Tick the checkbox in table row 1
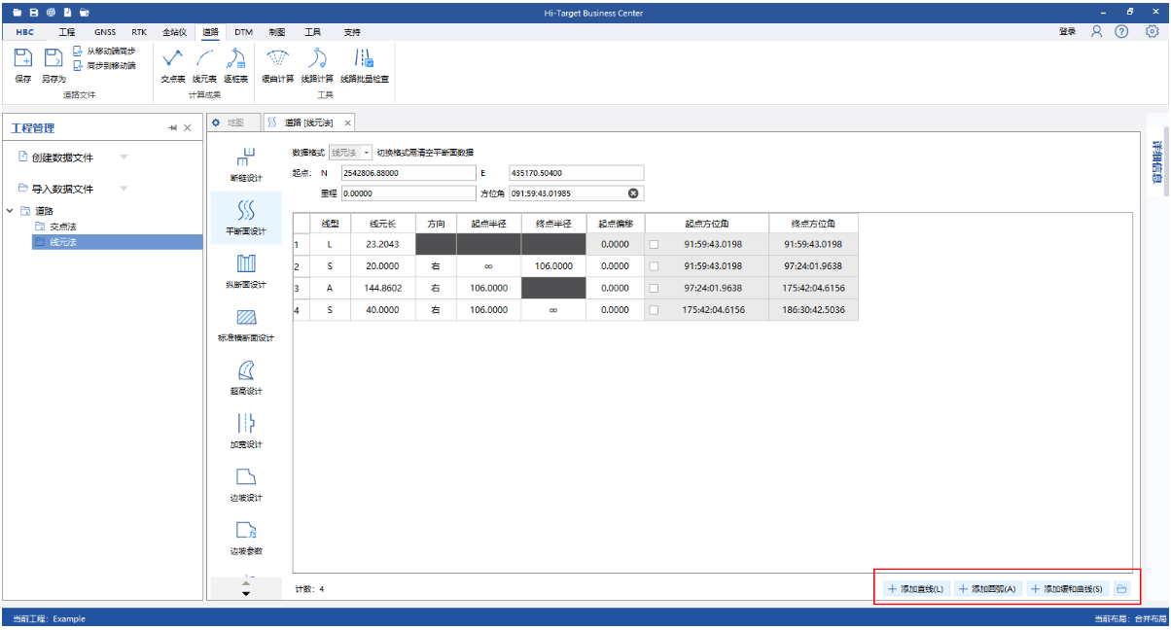The width and height of the screenshot is (1171, 630). 654,244
